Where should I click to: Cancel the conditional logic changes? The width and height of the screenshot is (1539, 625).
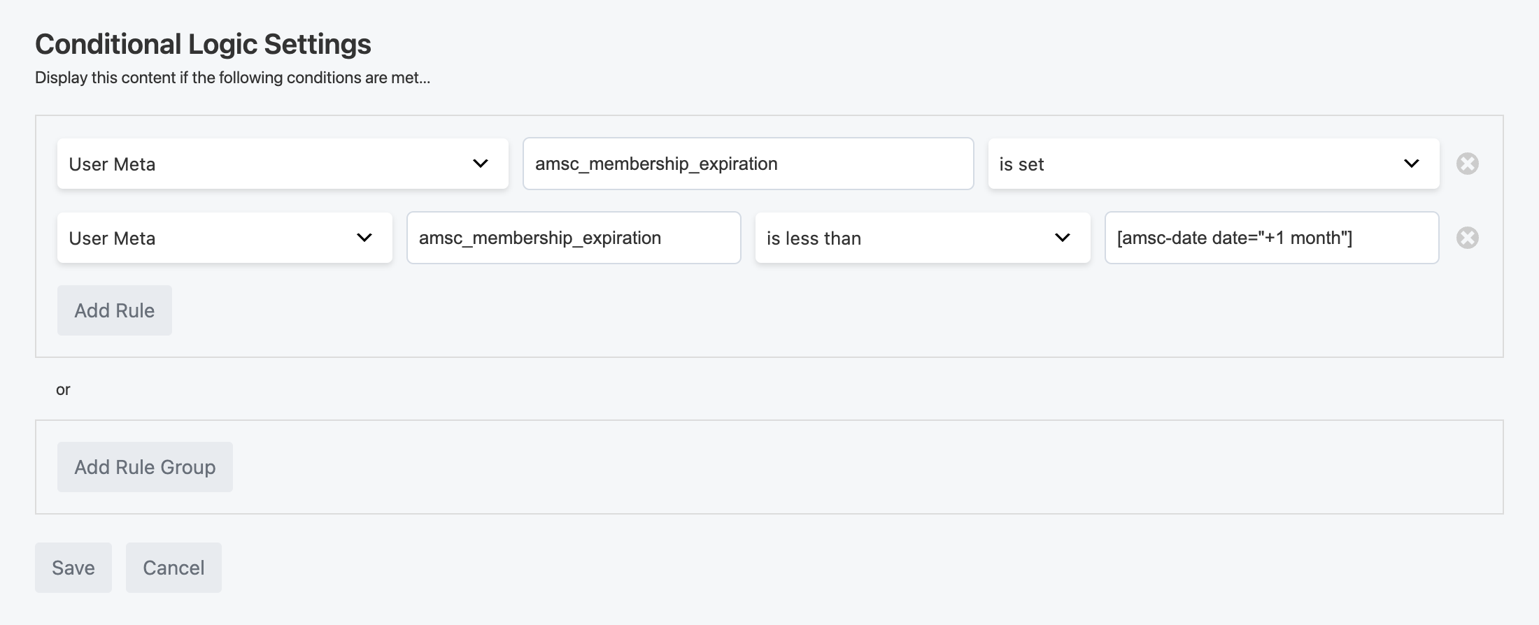[173, 568]
